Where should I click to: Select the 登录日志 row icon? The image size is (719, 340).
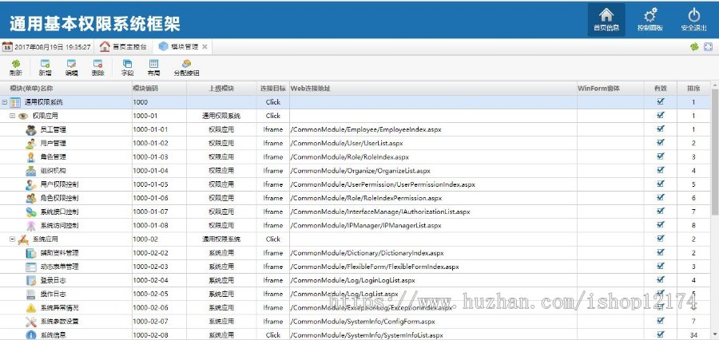tap(30, 280)
